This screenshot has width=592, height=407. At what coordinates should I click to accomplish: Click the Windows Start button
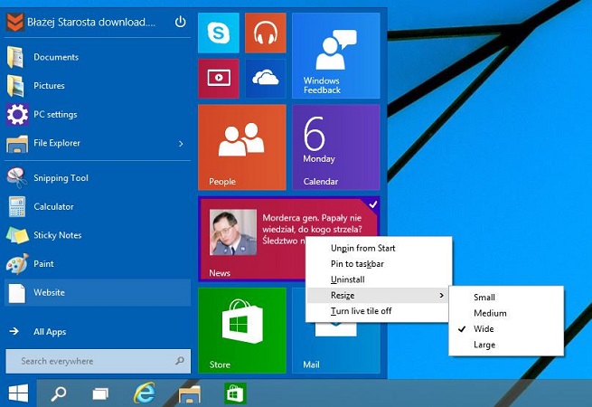click(18, 393)
